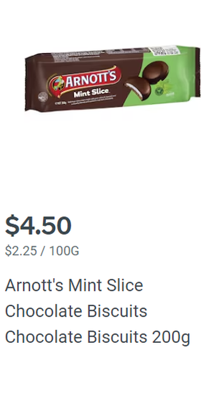Viewport: 221px width, 398px height.
Task: Click the '200g' weight in the product name
Action: pos(171,338)
